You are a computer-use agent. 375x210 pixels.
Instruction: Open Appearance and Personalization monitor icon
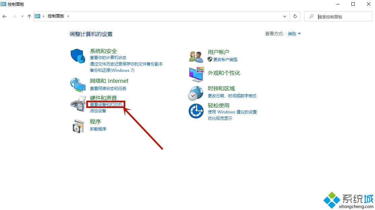(196, 74)
